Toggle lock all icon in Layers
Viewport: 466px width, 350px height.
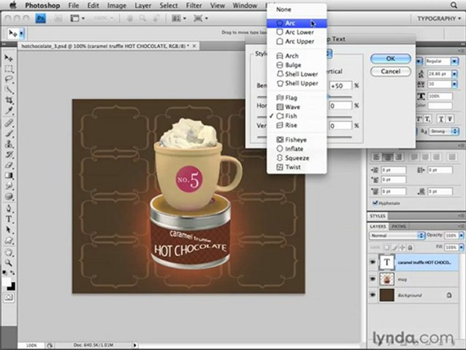[x=410, y=247]
